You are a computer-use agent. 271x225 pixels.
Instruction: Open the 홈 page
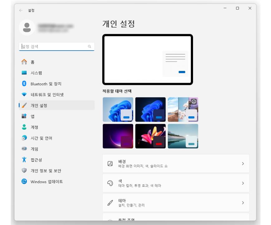pos(57,62)
